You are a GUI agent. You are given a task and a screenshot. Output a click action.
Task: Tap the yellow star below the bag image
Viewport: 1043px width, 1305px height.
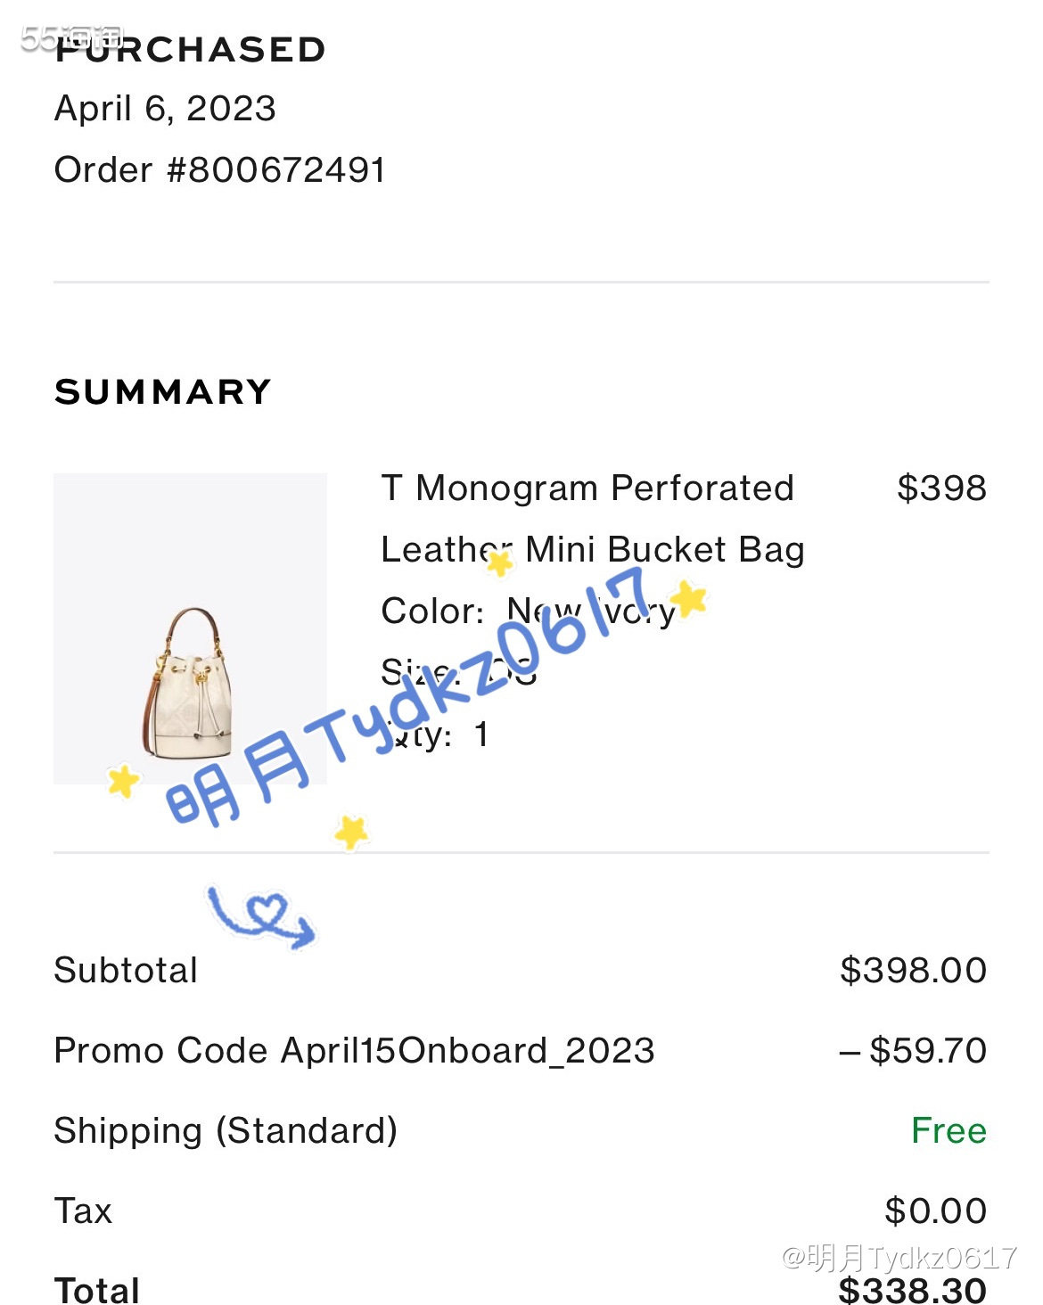(x=123, y=781)
